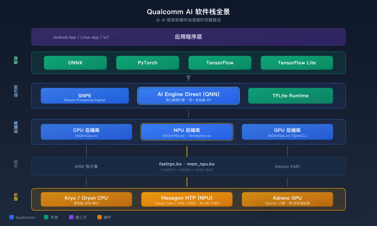Click '核心推理引擎 · 统一多后端 API' text
Image resolution: width=377 pixels, height=226 pixels.
[x=188, y=100]
